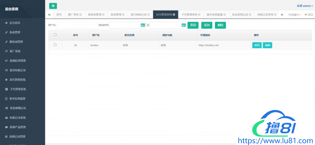Viewport: 315px width, 145px height.
Task: Click the tab strip scroll-left double arrow
Action: [x=49, y=14]
